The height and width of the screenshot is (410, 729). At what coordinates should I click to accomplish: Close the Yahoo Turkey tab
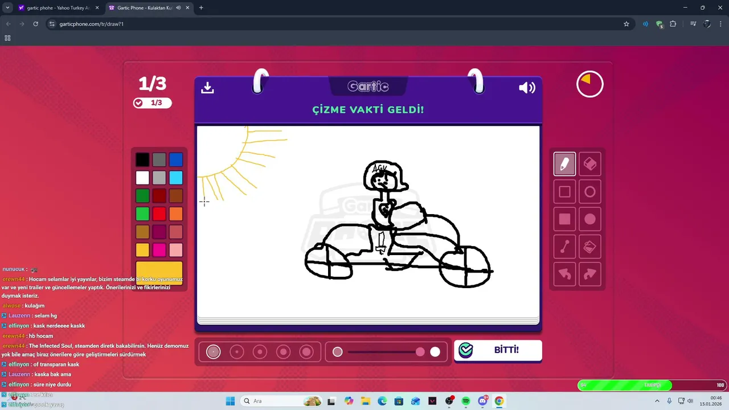coord(96,8)
